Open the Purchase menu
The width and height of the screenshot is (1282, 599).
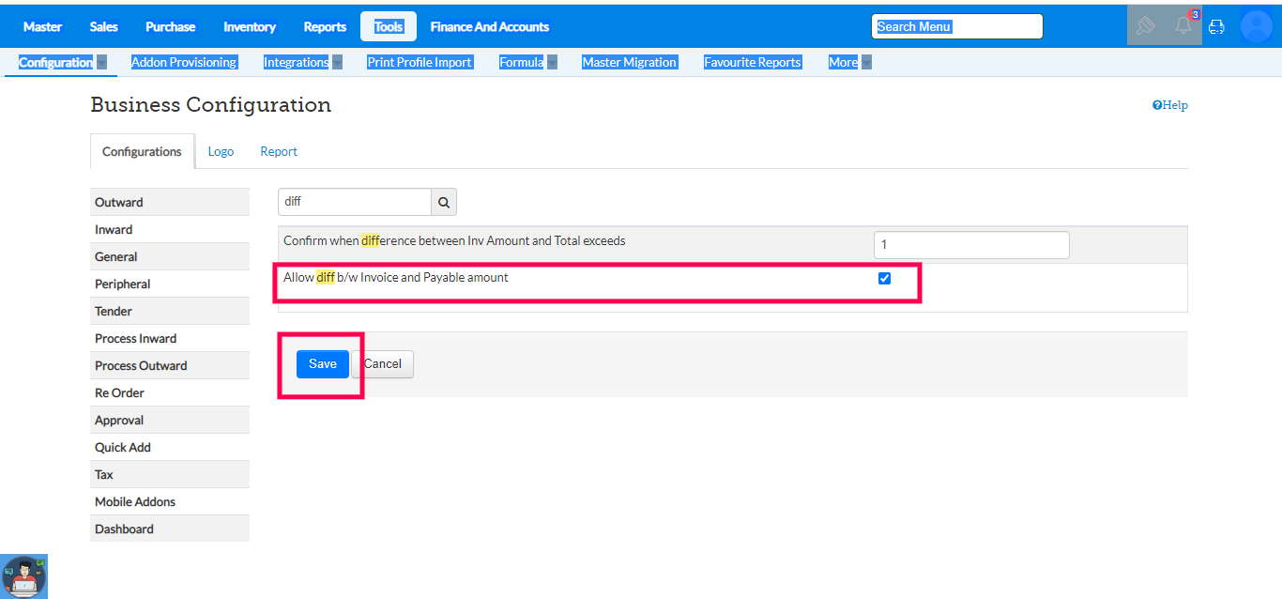coord(171,26)
